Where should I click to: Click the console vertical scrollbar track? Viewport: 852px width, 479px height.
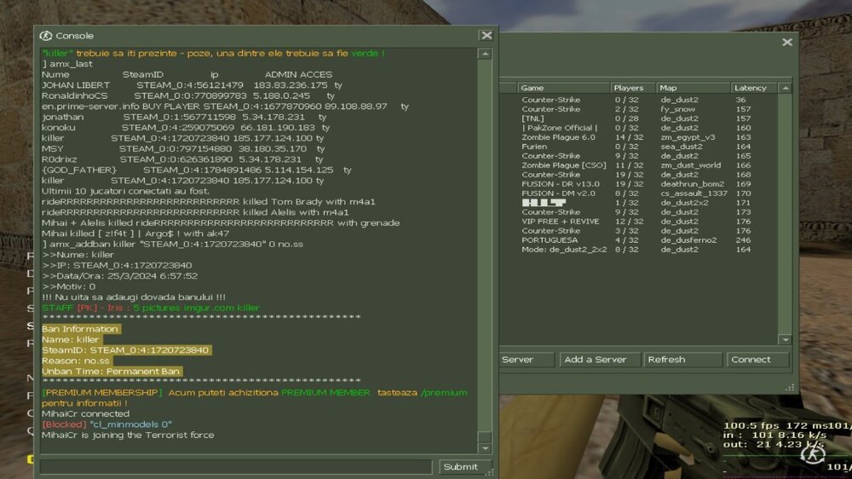[485, 256]
